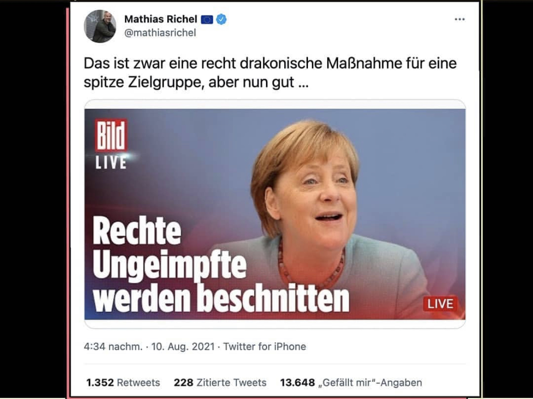Image resolution: width=533 pixels, height=399 pixels.
Task: Visit the @mathiasrichel handle link
Action: (160, 33)
